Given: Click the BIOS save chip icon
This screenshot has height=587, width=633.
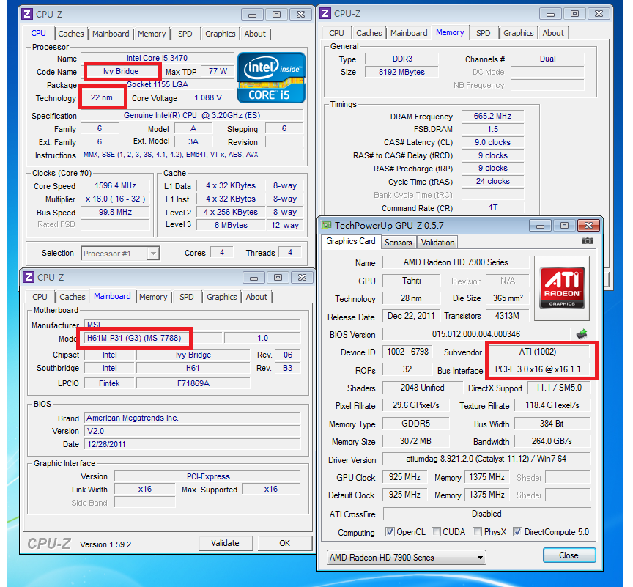Looking at the screenshot, I should pyautogui.click(x=582, y=334).
